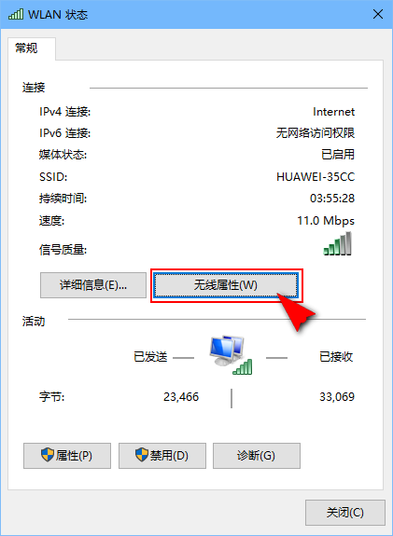Image resolution: width=393 pixels, height=536 pixels.
Task: Click the signal quality bars icon
Action: tap(338, 243)
